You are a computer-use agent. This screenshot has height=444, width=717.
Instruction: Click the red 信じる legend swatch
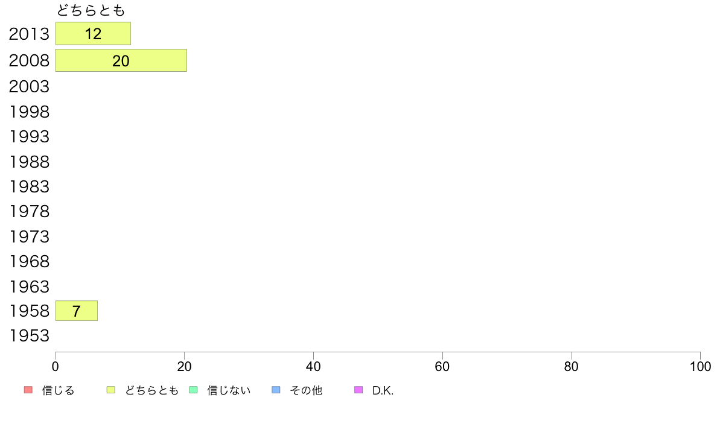(x=28, y=390)
